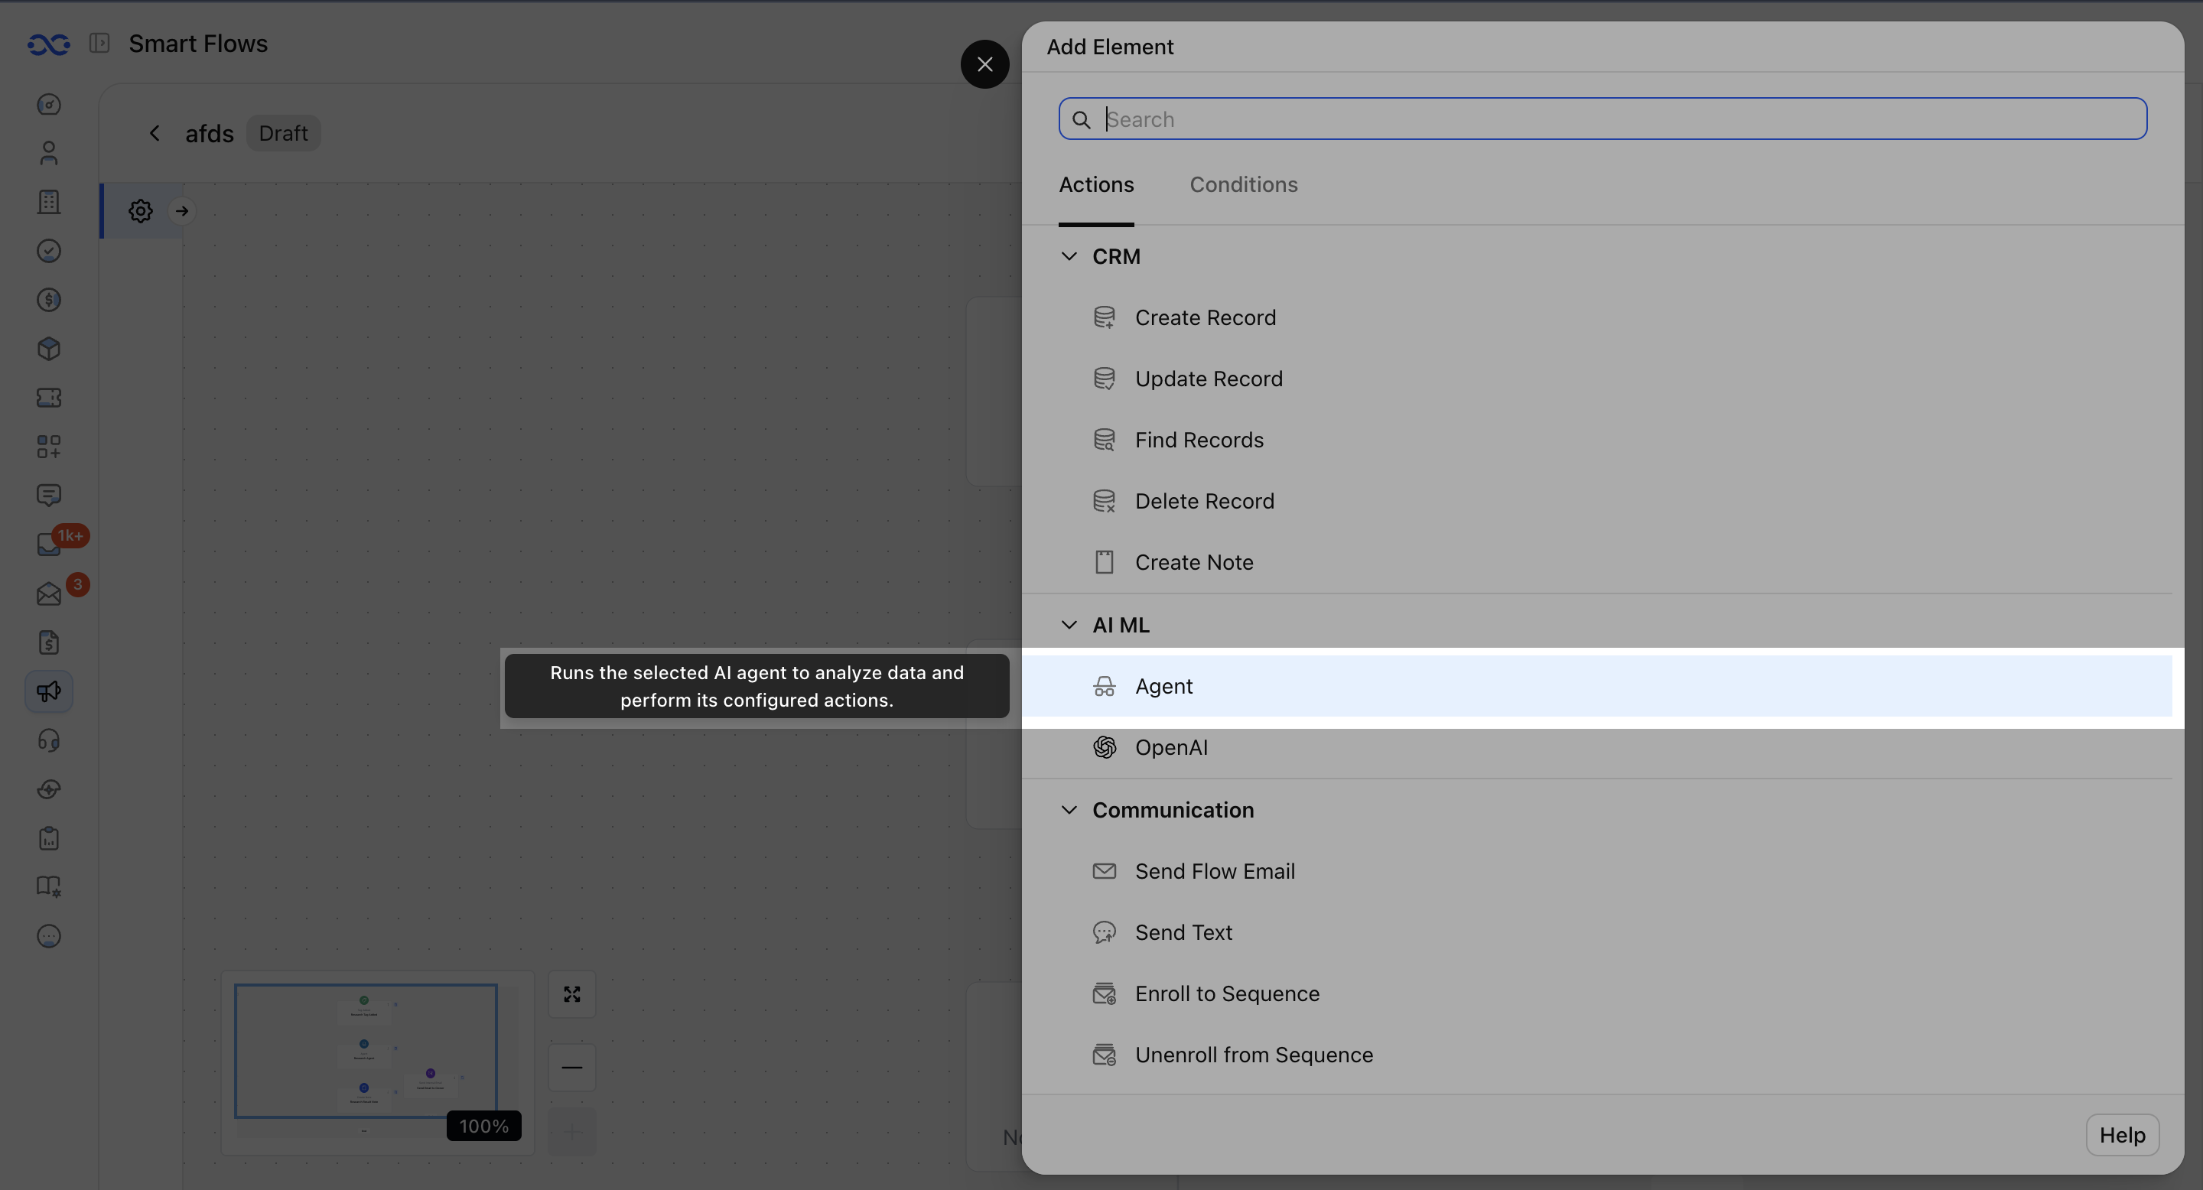Select the Agent action icon
The height and width of the screenshot is (1190, 2203).
coord(1104,687)
